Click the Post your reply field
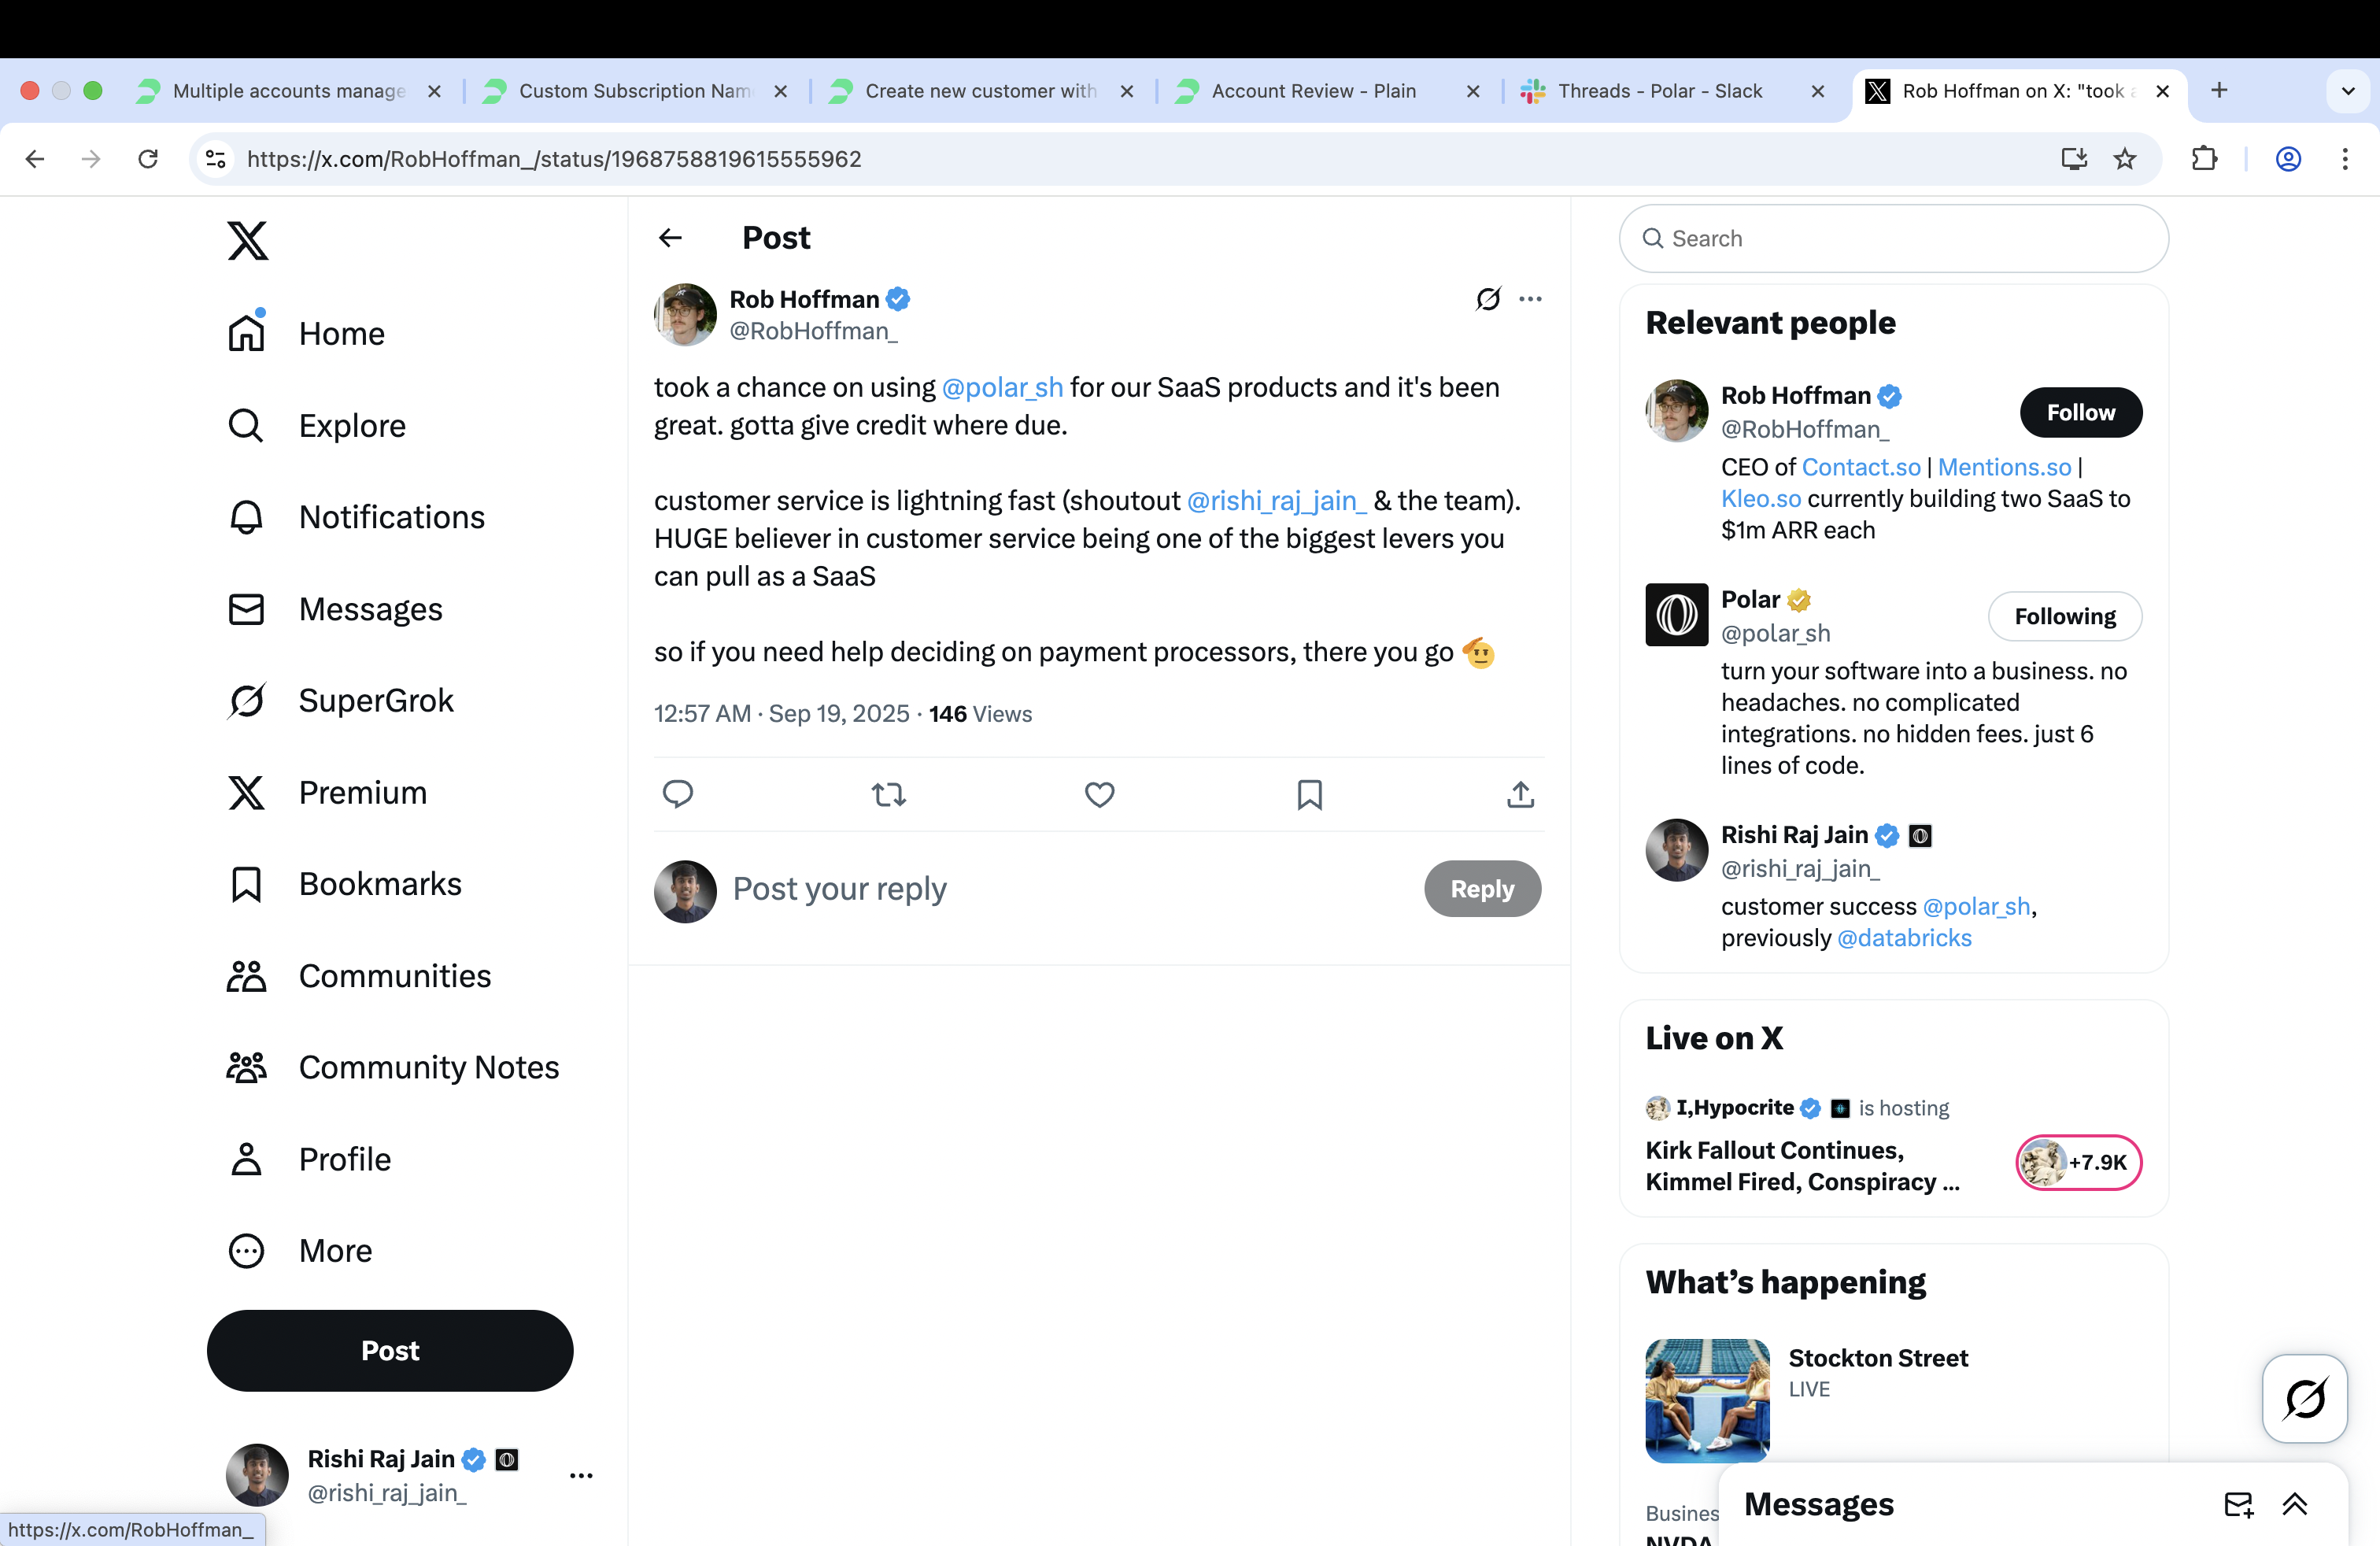 click(x=900, y=888)
